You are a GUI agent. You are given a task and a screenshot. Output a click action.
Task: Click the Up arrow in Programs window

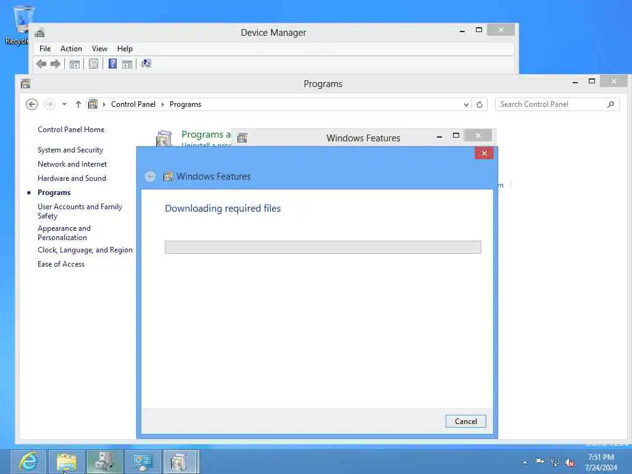[x=78, y=104]
